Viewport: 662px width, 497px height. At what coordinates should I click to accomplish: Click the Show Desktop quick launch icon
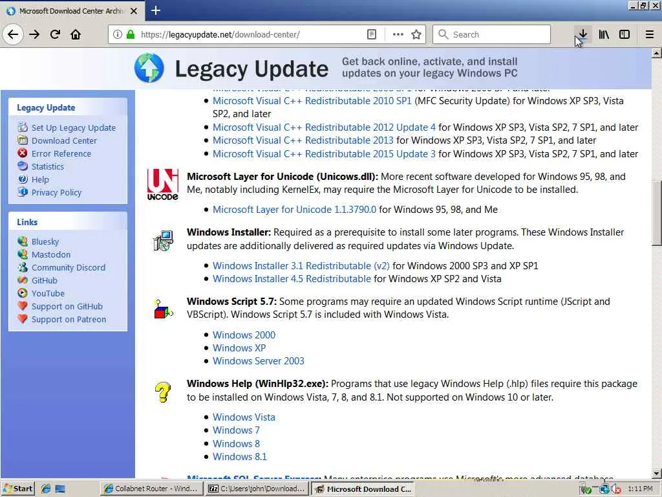click(x=60, y=489)
